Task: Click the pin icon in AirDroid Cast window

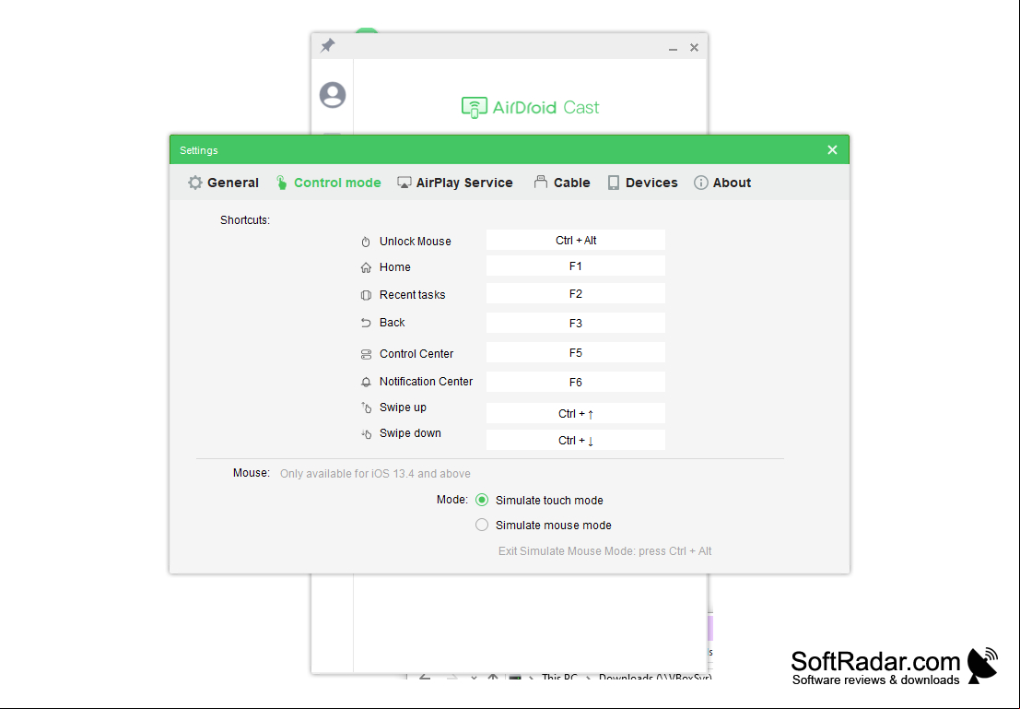Action: (328, 45)
